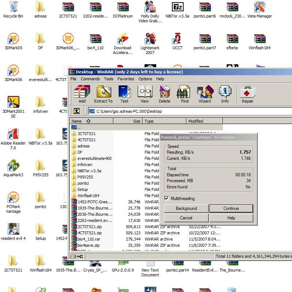The image size is (292, 292).
Task: Click the drive icon in WinRAR status bar
Action: point(73,257)
